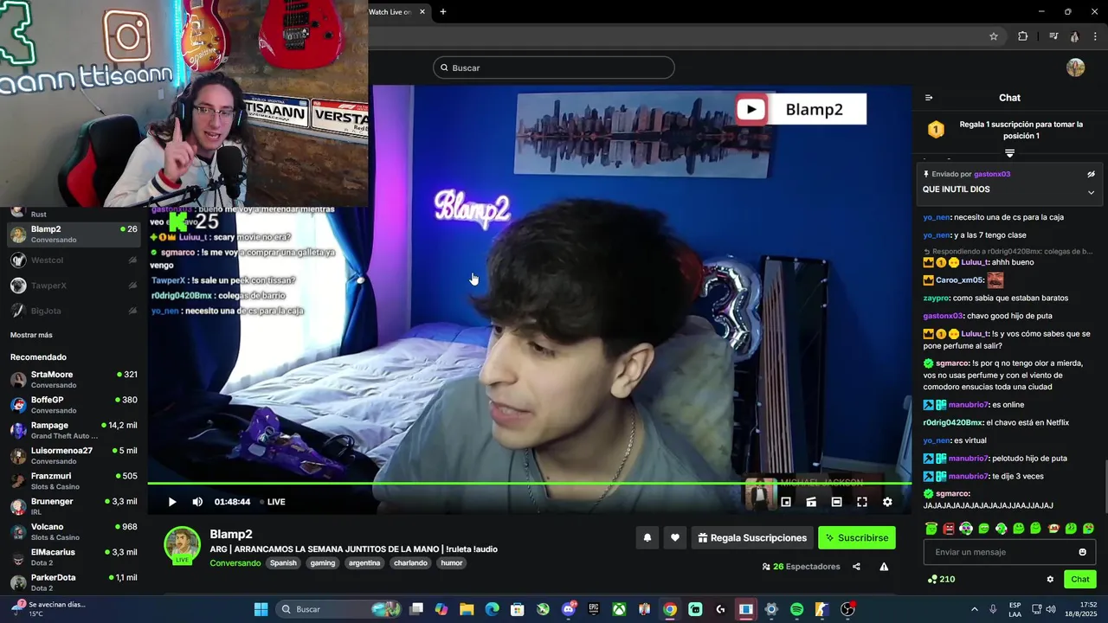Screen dimensions: 1108x623
Task: Open the Conversando category link
Action: [x=235, y=563]
